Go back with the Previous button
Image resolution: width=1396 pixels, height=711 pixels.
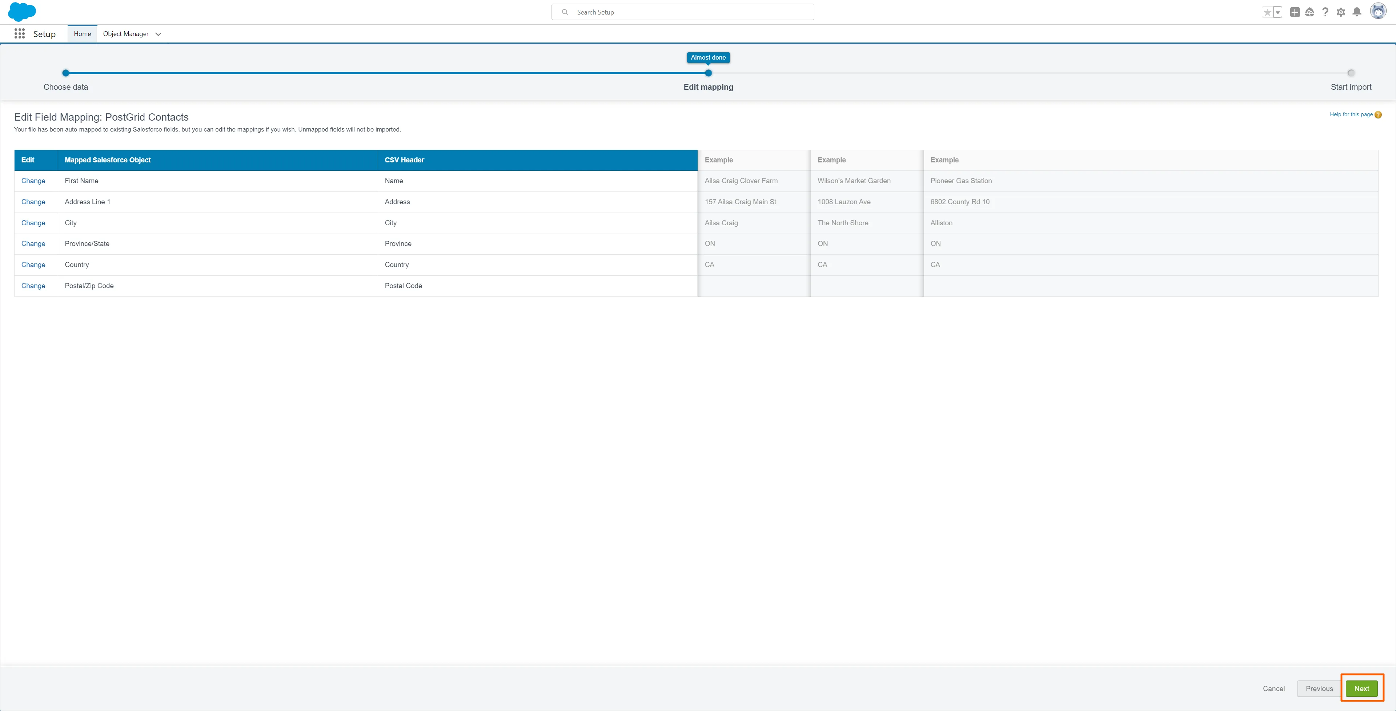[1319, 688]
